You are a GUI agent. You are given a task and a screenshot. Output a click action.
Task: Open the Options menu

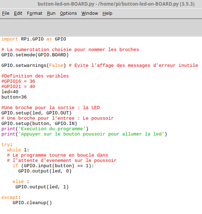tap(69, 13)
